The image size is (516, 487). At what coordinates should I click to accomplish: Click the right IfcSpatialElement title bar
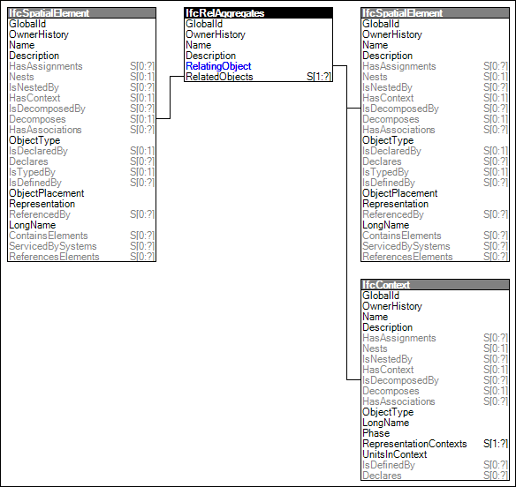click(x=435, y=13)
